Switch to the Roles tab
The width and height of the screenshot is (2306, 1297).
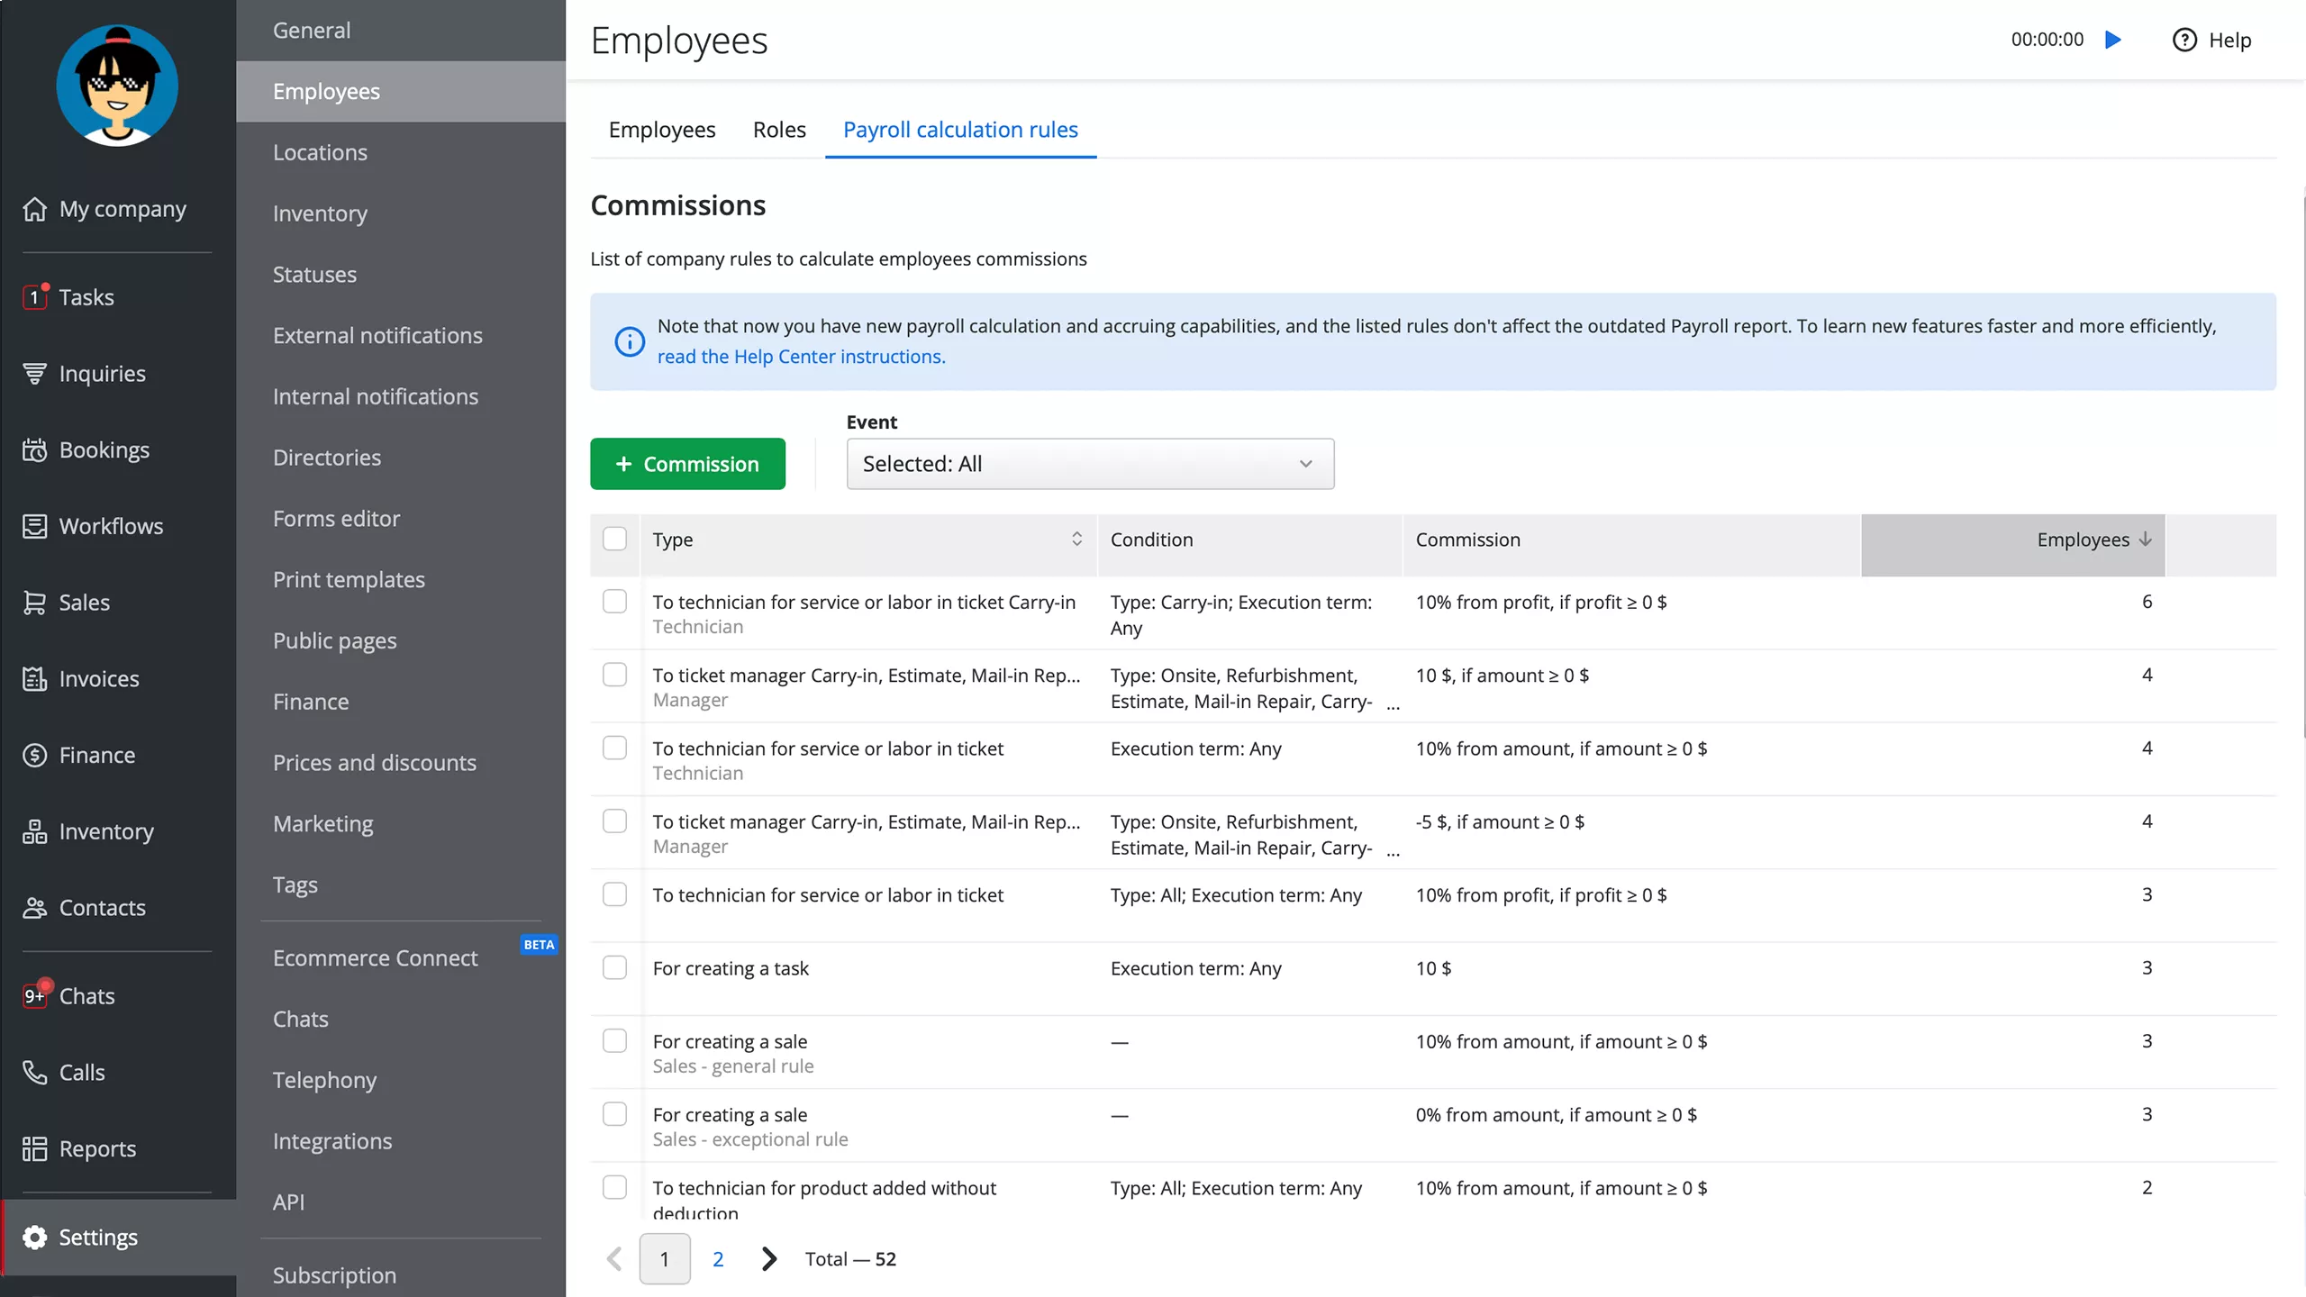pyautogui.click(x=779, y=130)
